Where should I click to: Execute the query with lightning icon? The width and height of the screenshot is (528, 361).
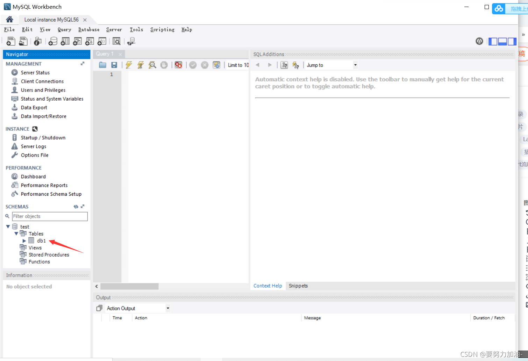[x=129, y=65]
